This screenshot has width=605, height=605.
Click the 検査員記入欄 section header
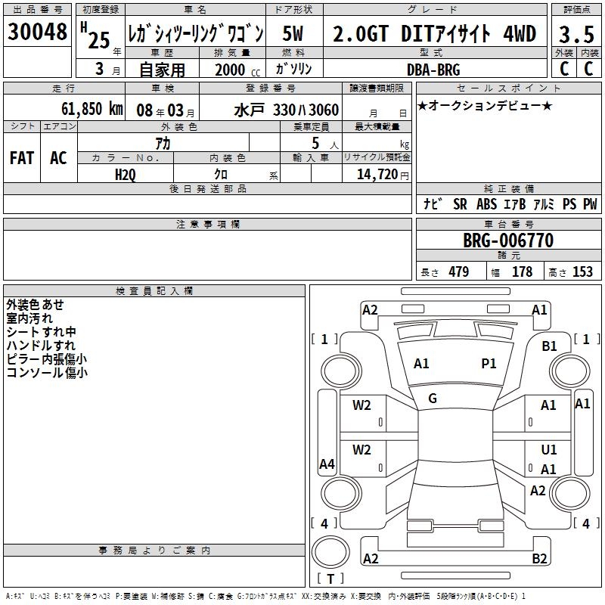(x=154, y=291)
